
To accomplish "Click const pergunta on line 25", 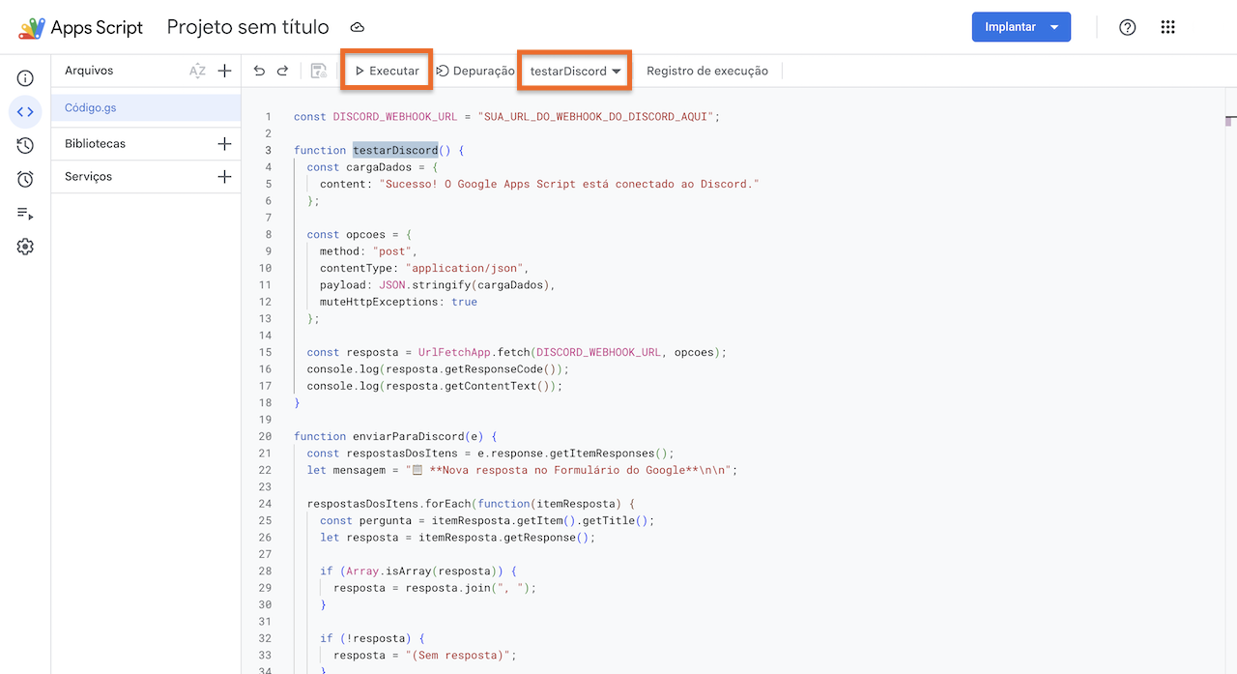I will [487, 520].
